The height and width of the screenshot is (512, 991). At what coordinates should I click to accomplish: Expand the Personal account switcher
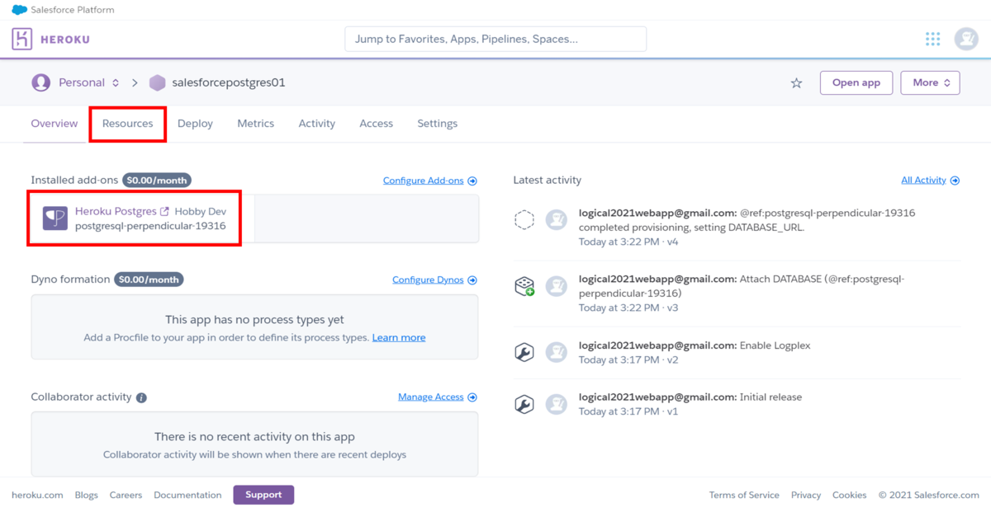(x=88, y=82)
